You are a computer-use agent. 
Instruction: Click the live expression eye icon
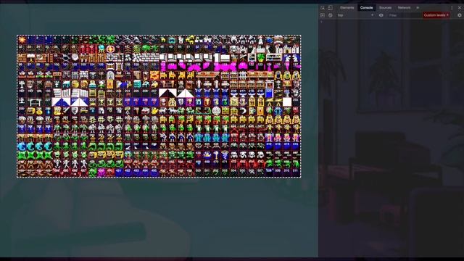(381, 15)
